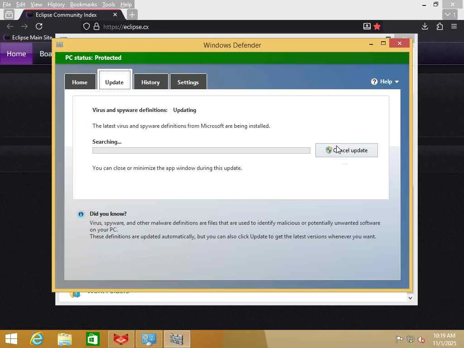Viewport: 464px width, 348px height.
Task: Click the taskbar clock showing 10:19 AM
Action: (444, 339)
